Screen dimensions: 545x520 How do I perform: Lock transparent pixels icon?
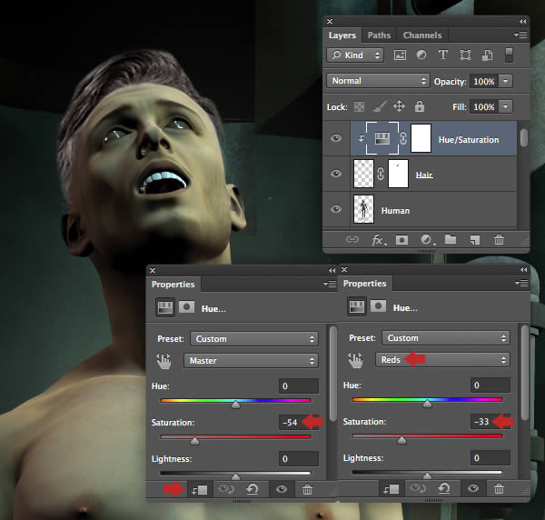click(359, 106)
